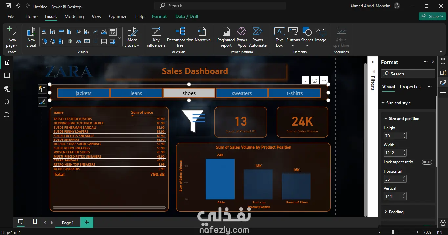Open TMDL view in left sidebar

coord(7,115)
